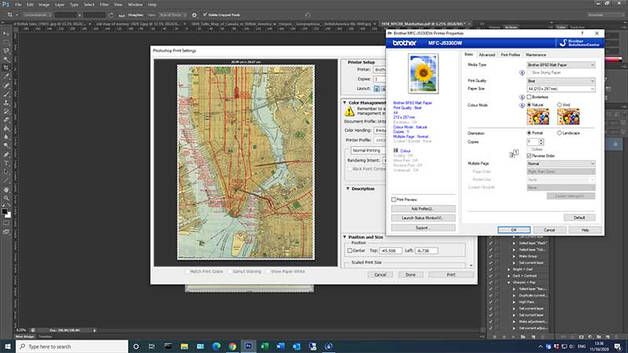Open Chrome from the Windows taskbar

[x=232, y=346]
